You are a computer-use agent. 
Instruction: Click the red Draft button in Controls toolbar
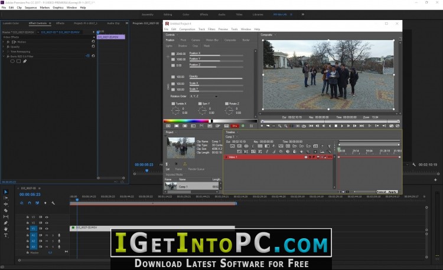point(234,126)
